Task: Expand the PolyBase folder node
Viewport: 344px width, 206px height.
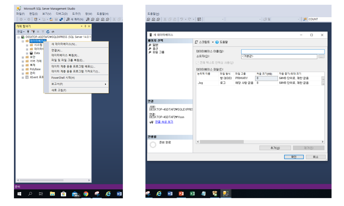Action: point(23,69)
